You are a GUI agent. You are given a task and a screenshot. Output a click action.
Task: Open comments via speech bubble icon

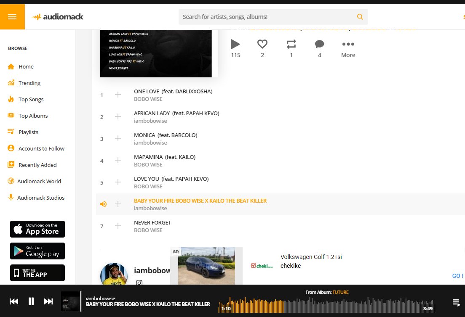(319, 44)
